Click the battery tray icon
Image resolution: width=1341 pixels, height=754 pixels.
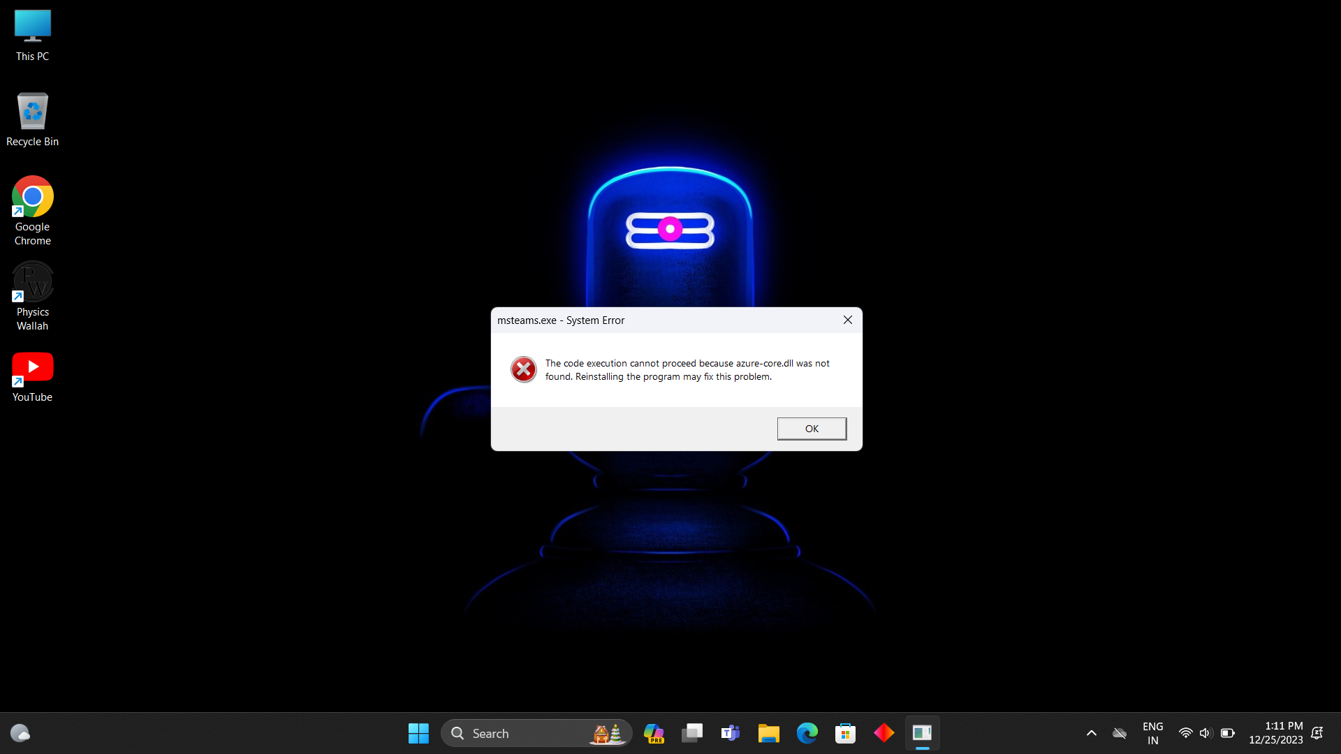(1227, 733)
